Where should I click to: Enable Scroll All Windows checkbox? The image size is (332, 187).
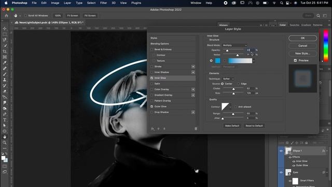pyautogui.click(x=25, y=16)
